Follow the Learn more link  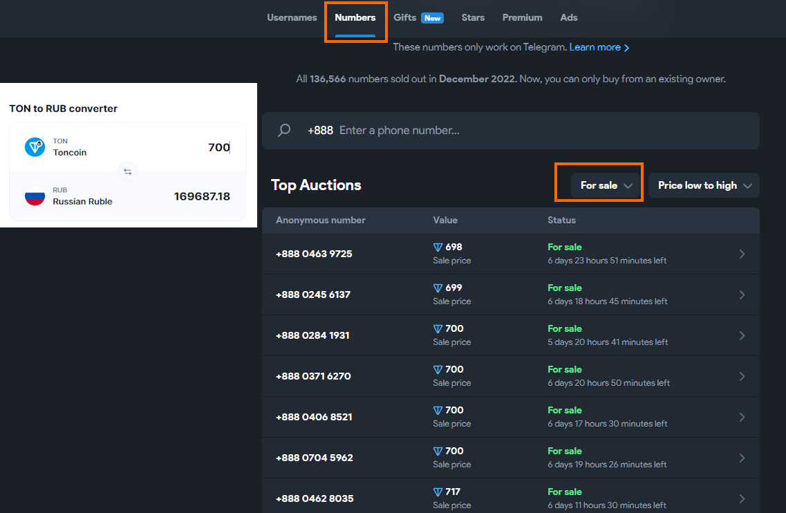tap(599, 47)
